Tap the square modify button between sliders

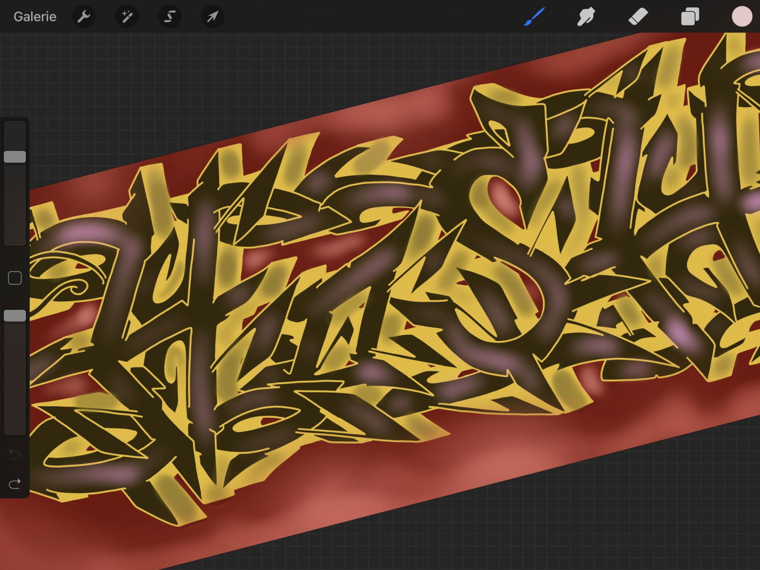pyautogui.click(x=15, y=278)
